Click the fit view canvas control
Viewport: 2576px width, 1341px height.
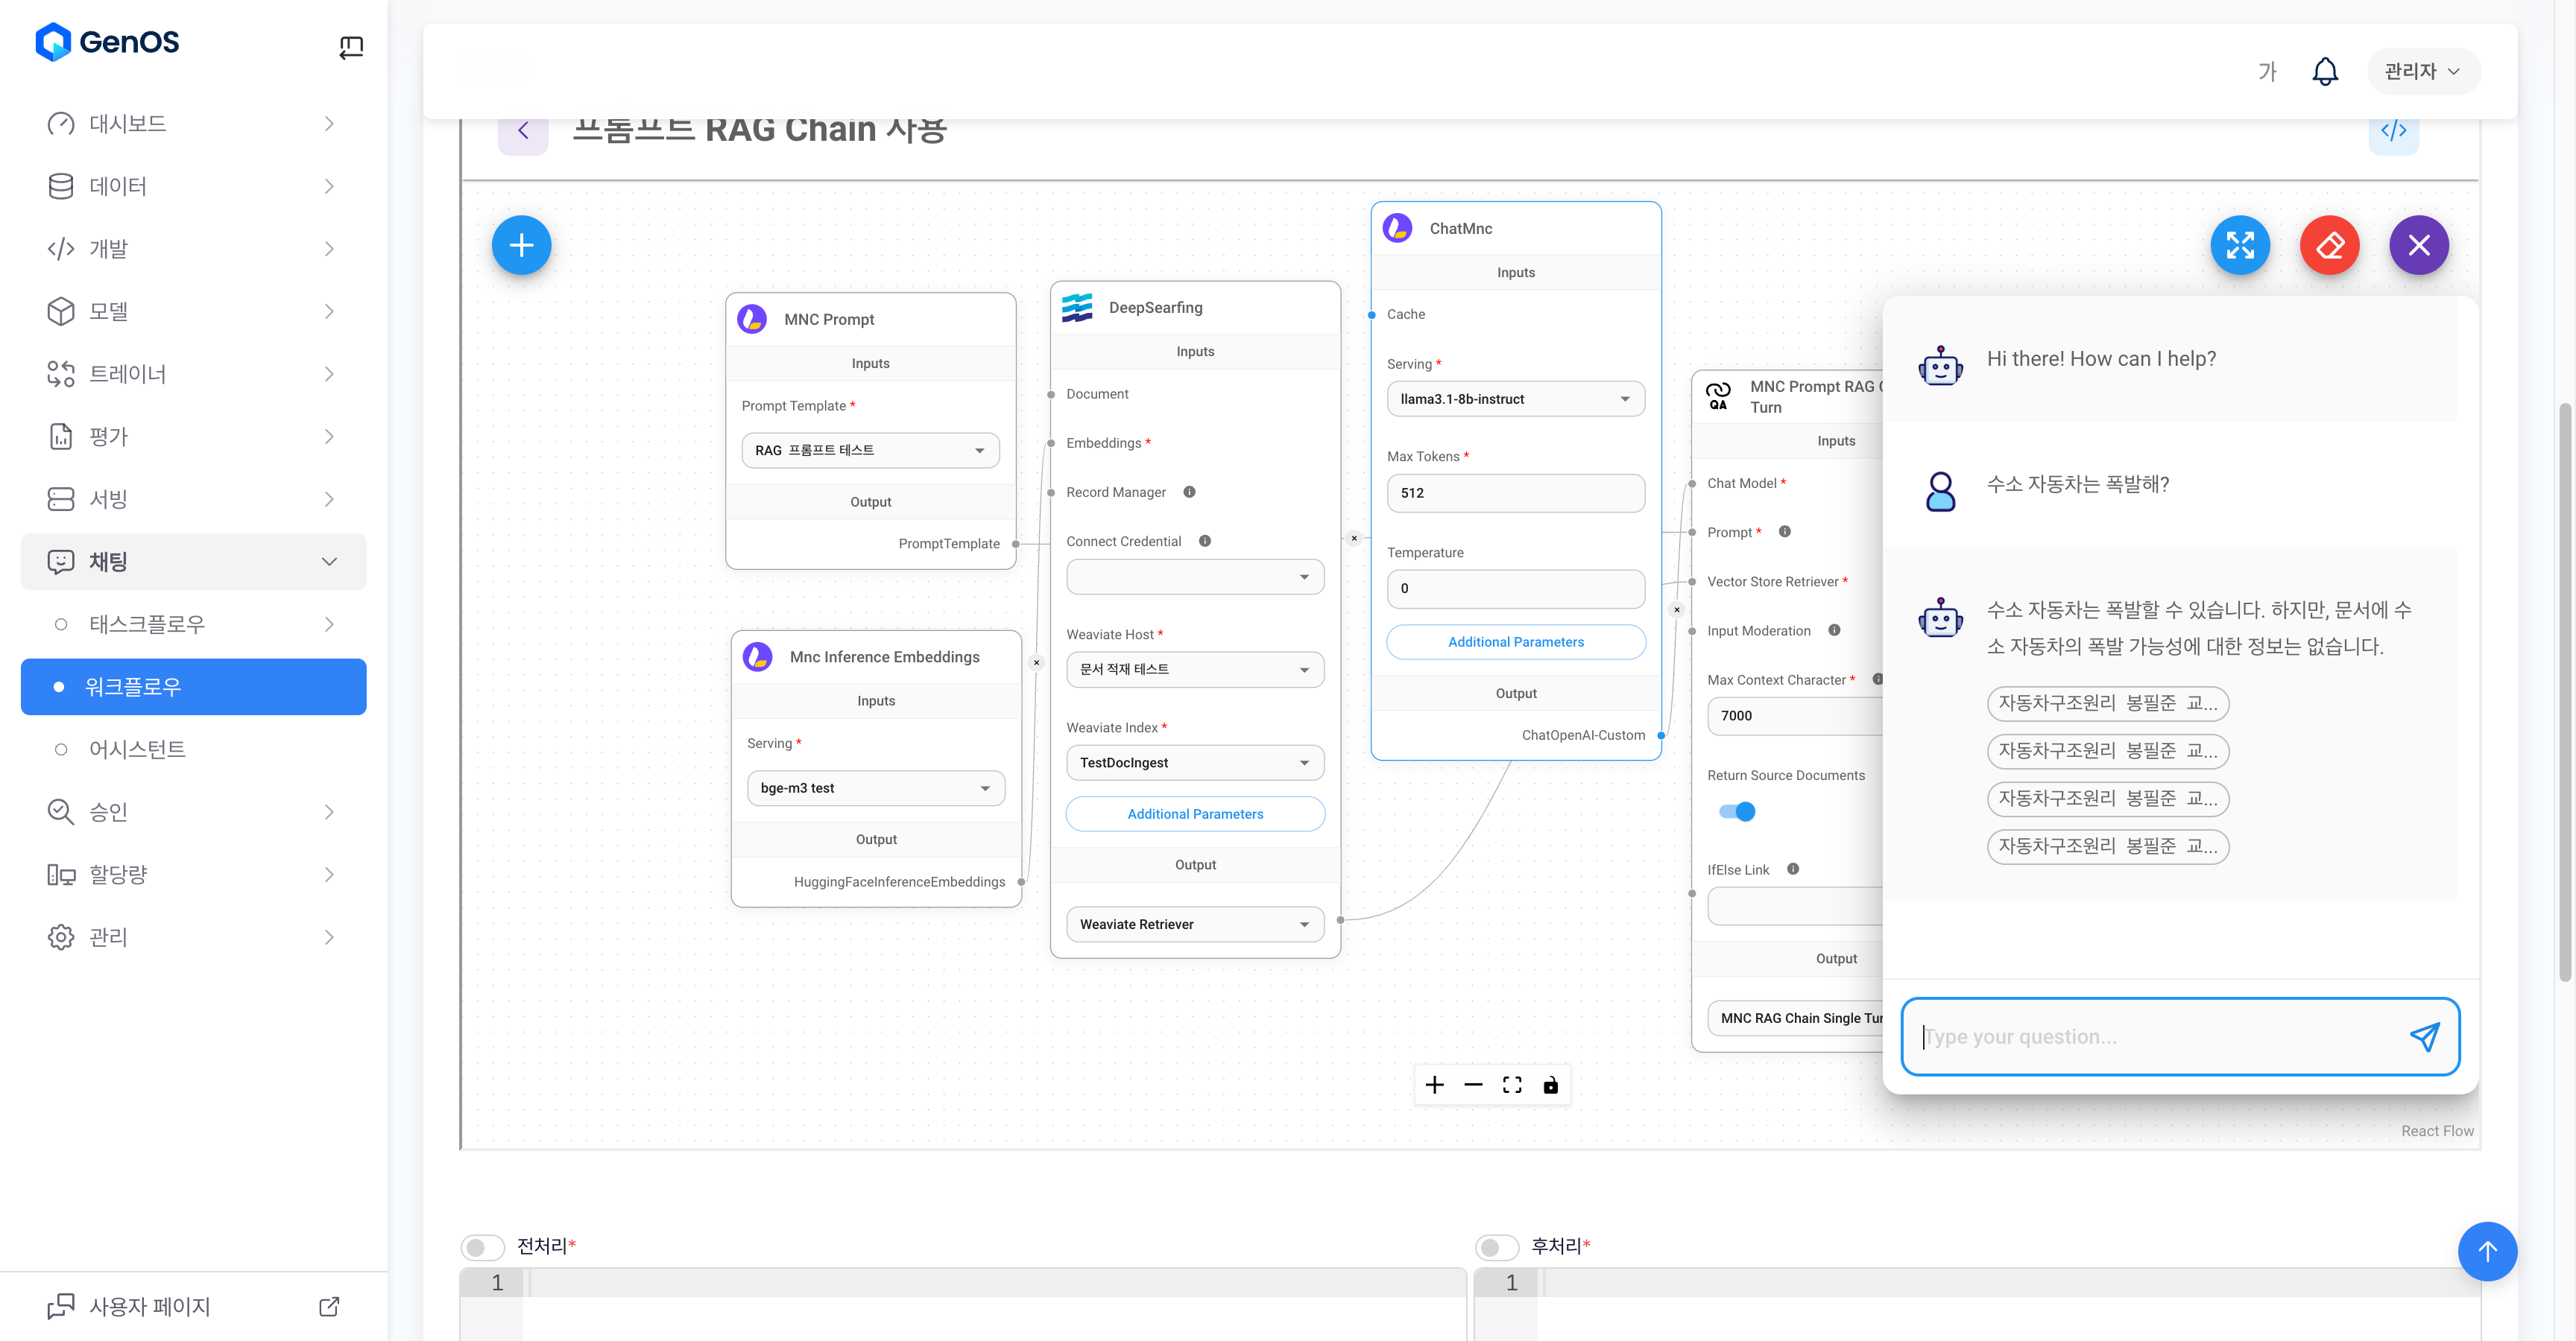click(x=1512, y=1085)
